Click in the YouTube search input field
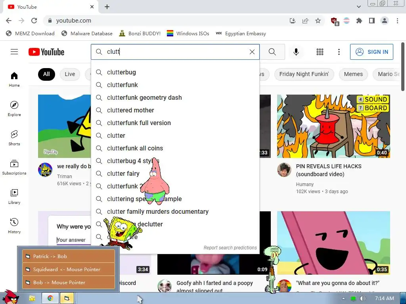 pyautogui.click(x=176, y=52)
